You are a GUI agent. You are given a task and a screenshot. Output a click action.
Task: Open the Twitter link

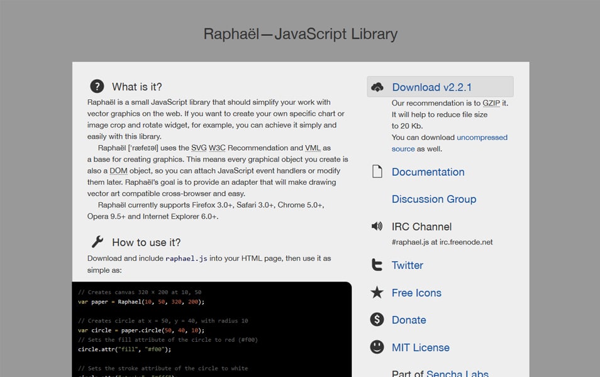pyautogui.click(x=407, y=265)
